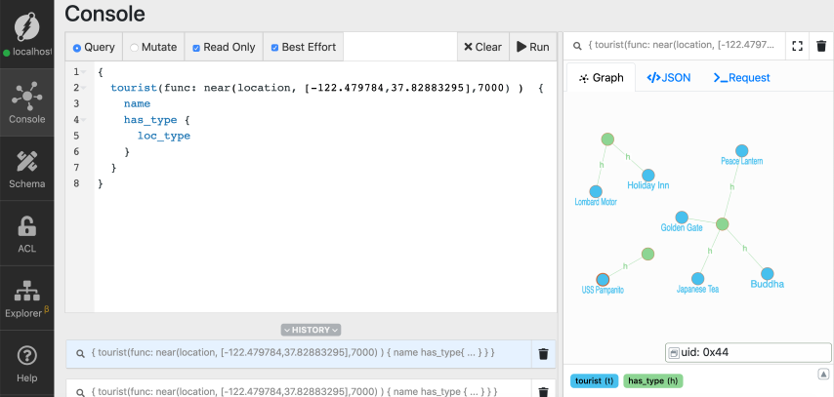Select the Mutate radio button
The width and height of the screenshot is (834, 397).
click(135, 47)
